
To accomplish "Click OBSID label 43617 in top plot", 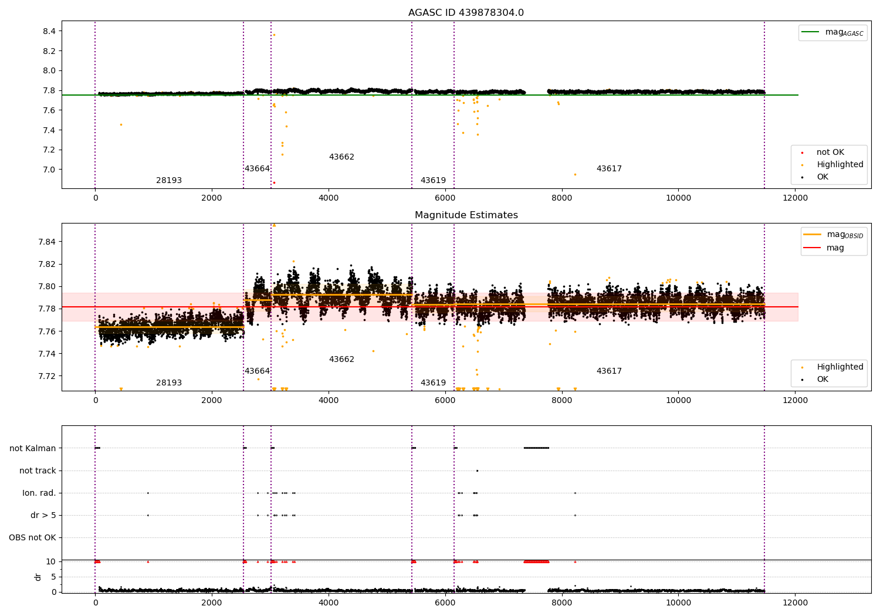I will pos(609,169).
